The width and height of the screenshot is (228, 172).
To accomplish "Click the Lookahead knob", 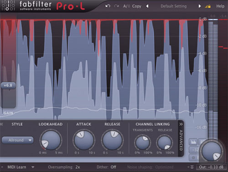I will click(x=51, y=140).
